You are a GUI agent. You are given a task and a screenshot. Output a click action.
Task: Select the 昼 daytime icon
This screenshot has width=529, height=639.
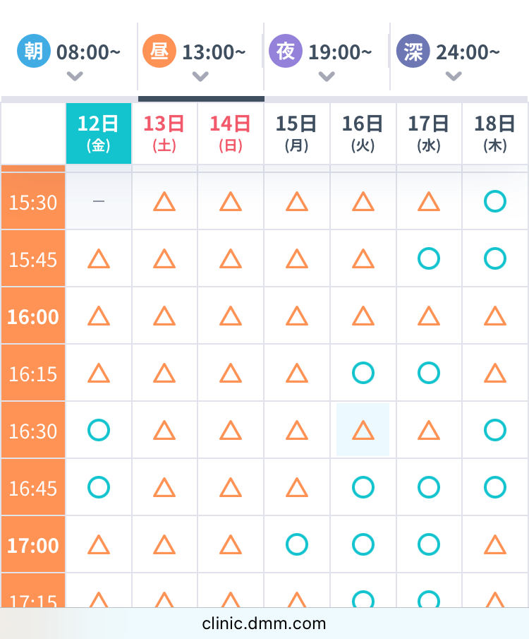point(159,52)
